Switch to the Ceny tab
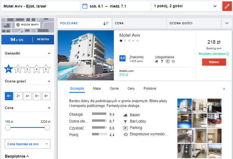Image resolution: width=233 pixels, height=159 pixels. point(131,88)
